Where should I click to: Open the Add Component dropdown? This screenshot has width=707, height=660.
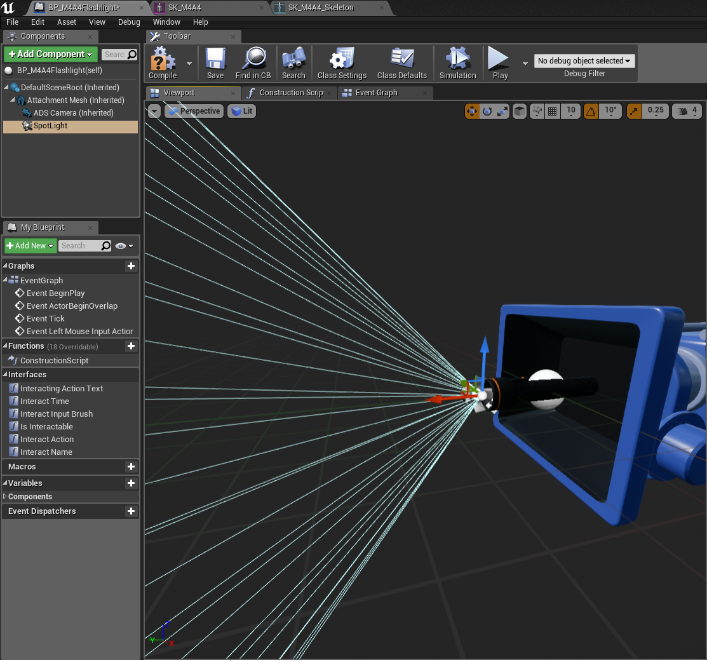pyautogui.click(x=51, y=54)
